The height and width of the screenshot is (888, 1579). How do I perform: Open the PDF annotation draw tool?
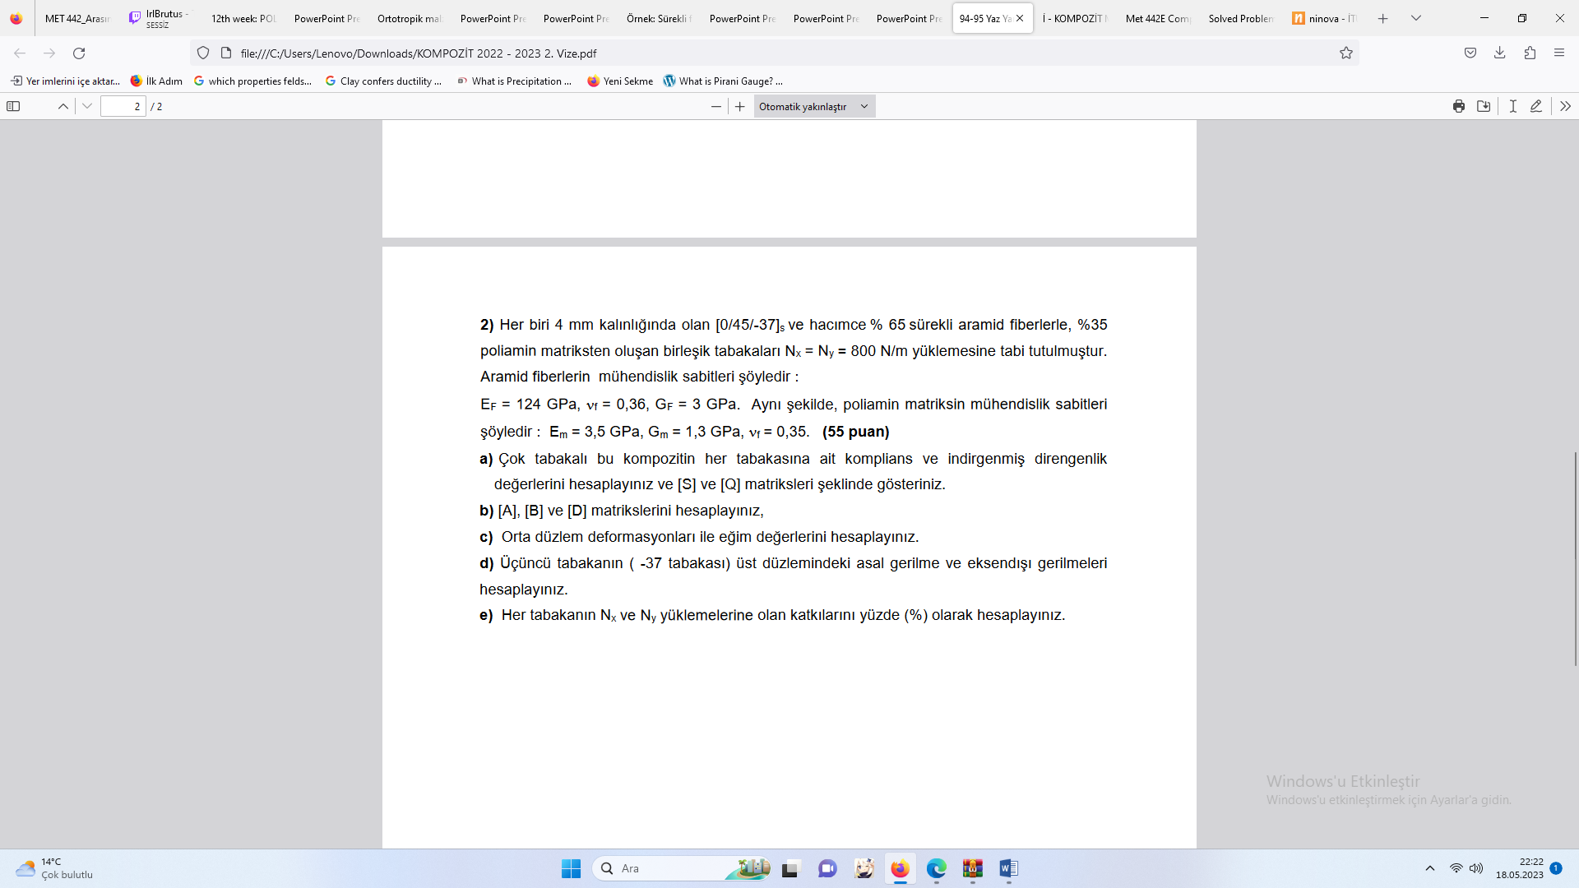pos(1536,106)
